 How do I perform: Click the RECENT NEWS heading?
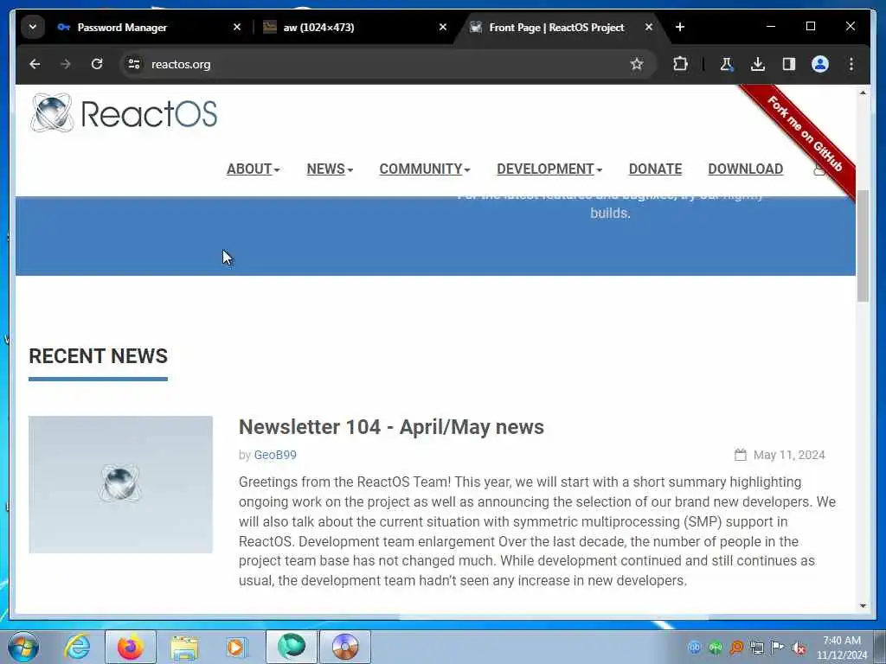coord(99,356)
